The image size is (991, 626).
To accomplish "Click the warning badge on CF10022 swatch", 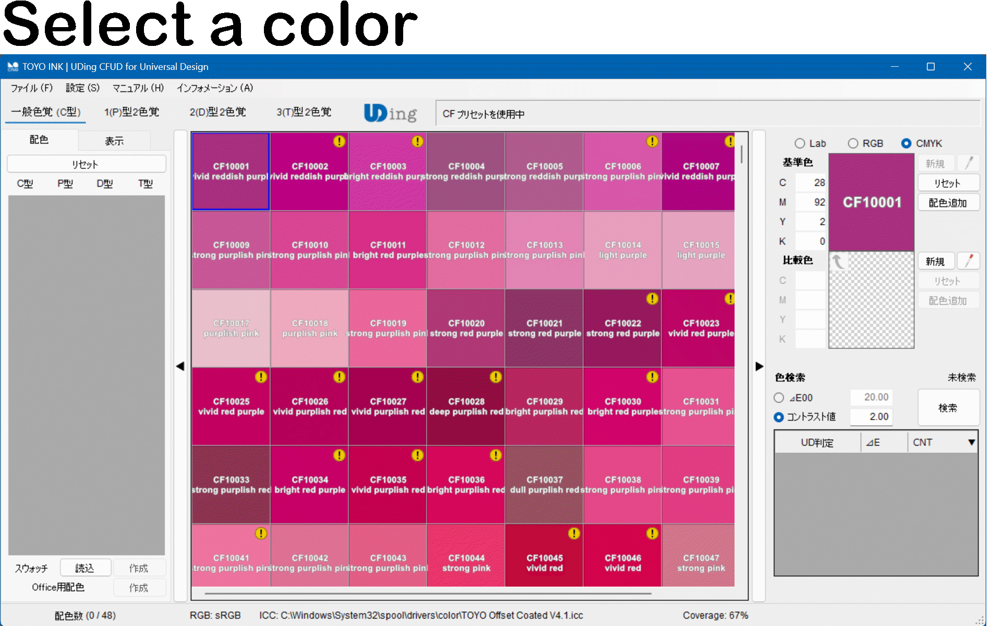I will [652, 298].
